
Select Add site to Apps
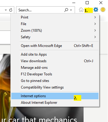[55, 54]
